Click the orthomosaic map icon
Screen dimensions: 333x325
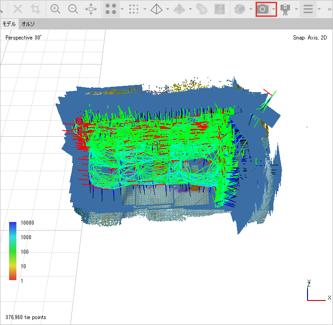pos(220,9)
